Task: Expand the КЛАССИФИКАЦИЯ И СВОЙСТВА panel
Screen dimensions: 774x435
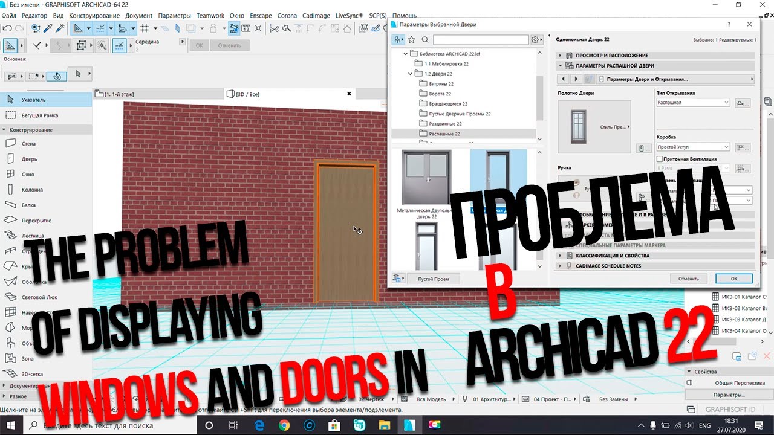Action: click(x=655, y=256)
